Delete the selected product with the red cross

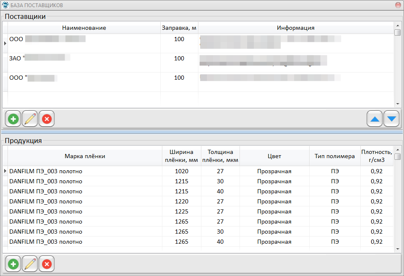click(47, 264)
